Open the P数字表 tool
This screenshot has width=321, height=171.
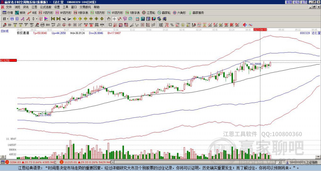click(81, 12)
